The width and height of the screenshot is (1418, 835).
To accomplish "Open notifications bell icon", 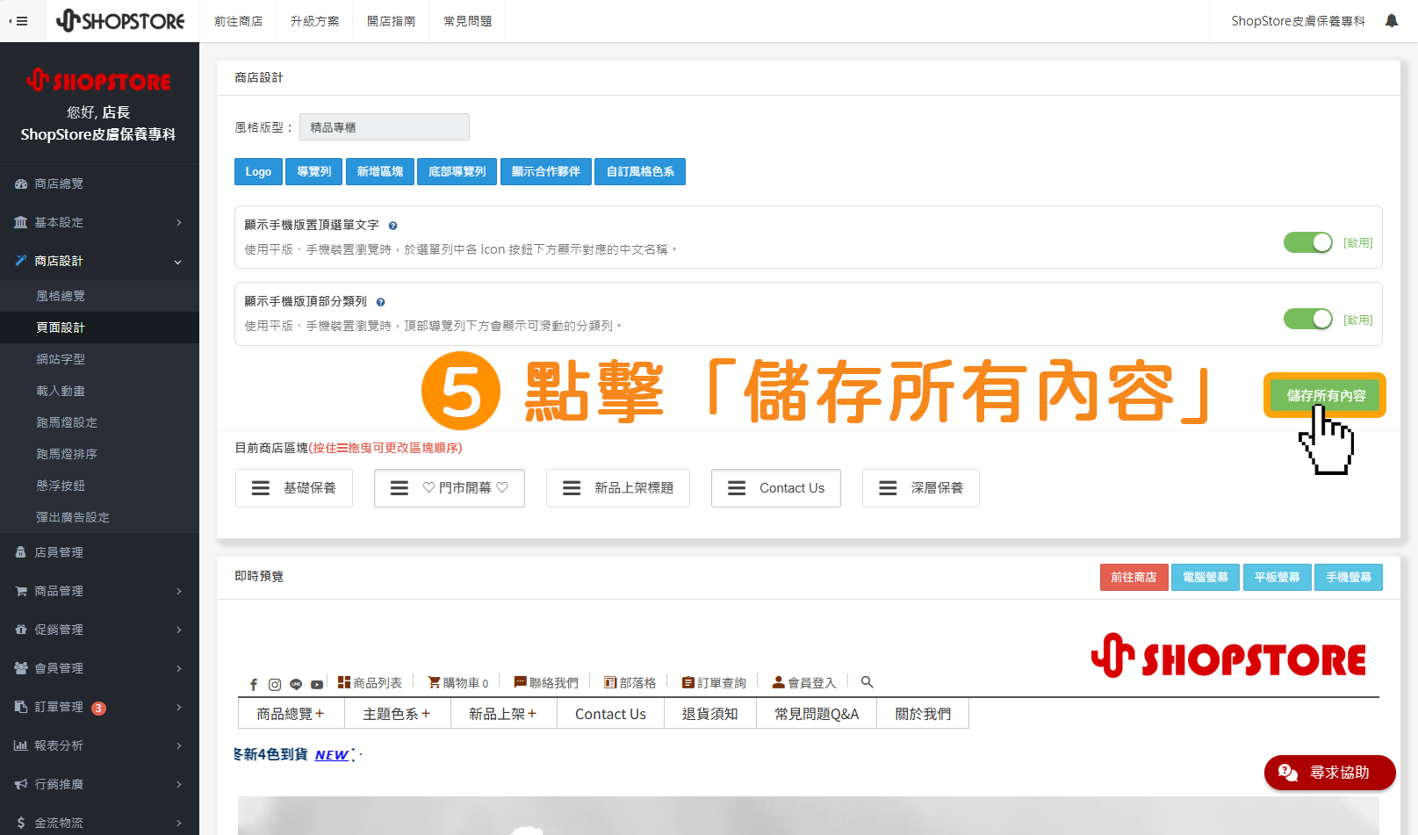I will point(1392,20).
